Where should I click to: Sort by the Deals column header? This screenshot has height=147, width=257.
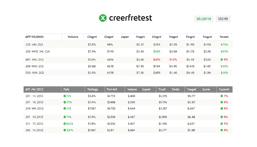(x=176, y=89)
